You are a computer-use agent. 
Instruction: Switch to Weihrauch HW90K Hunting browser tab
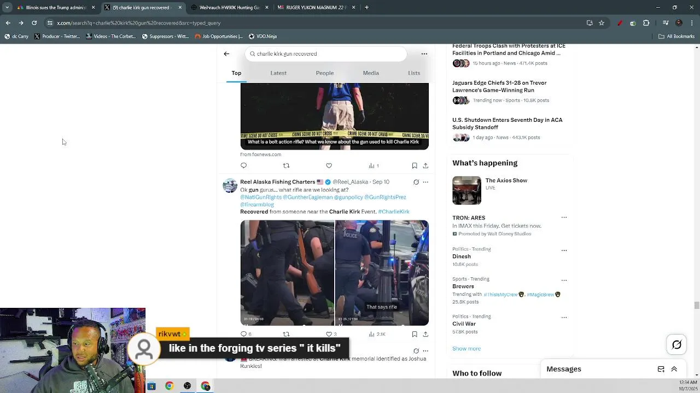[229, 8]
